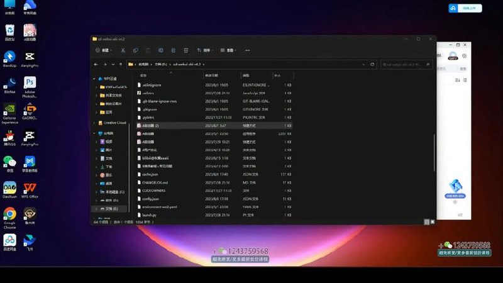The height and width of the screenshot is (283, 503).
Task: Click the Share icon in Explorer toolbar
Action: (x=174, y=50)
